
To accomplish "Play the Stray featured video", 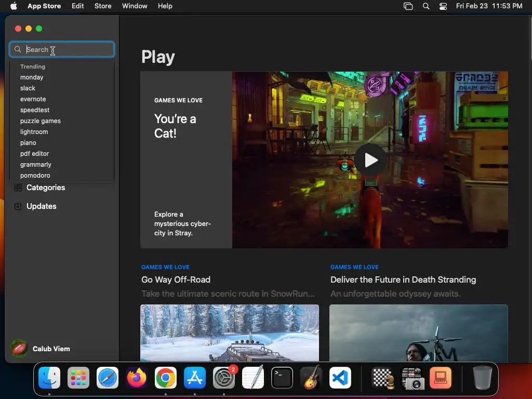I will pyautogui.click(x=370, y=160).
